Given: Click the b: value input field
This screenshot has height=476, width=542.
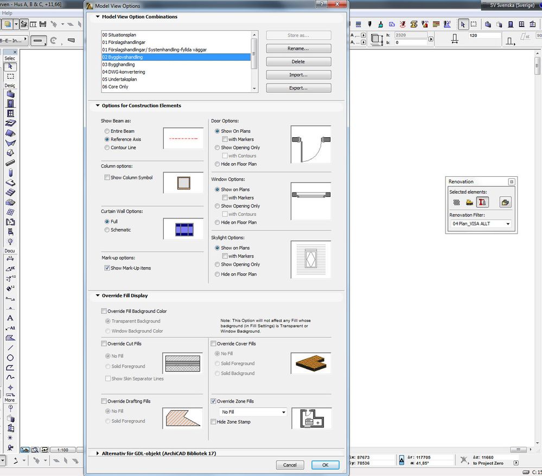Looking at the screenshot, I should pyautogui.click(x=411, y=42).
